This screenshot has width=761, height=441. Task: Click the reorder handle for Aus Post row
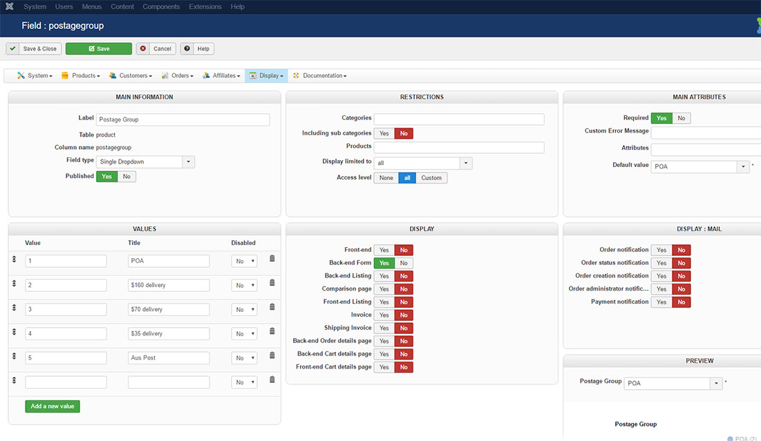[14, 356]
